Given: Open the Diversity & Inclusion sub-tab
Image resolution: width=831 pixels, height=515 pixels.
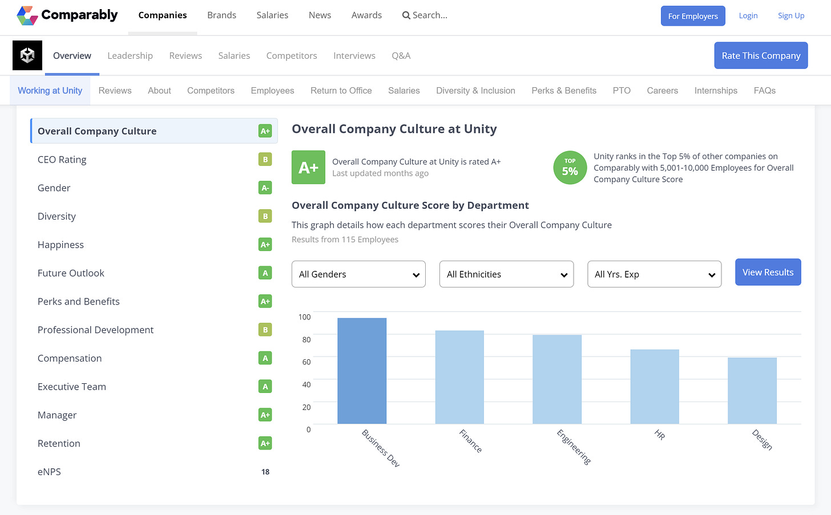Looking at the screenshot, I should (475, 91).
